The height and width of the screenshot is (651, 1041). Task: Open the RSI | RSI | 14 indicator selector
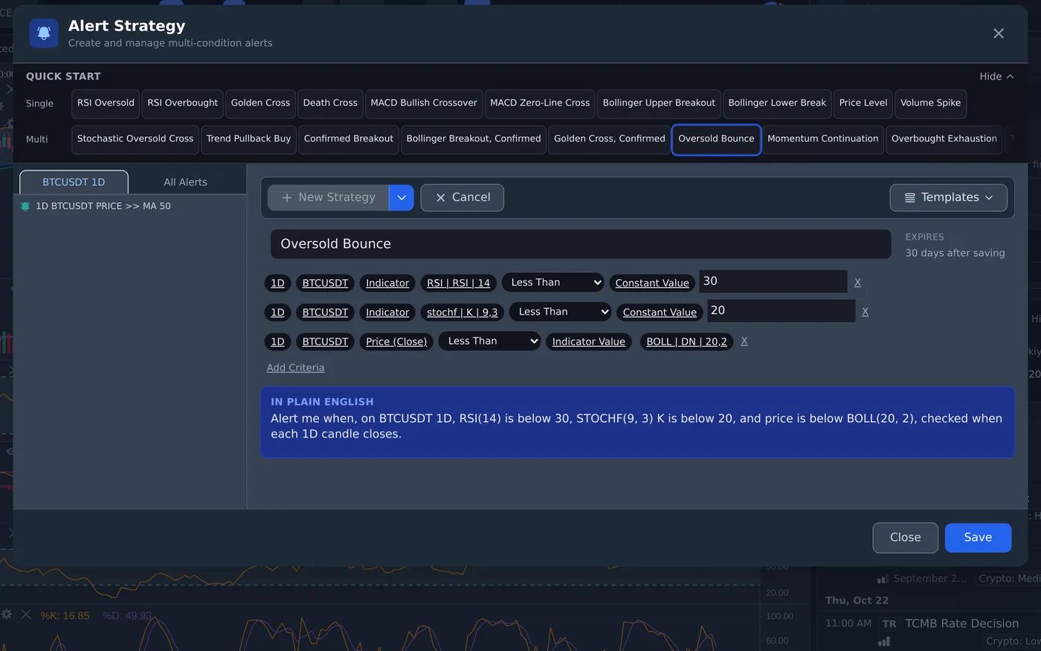pos(458,283)
